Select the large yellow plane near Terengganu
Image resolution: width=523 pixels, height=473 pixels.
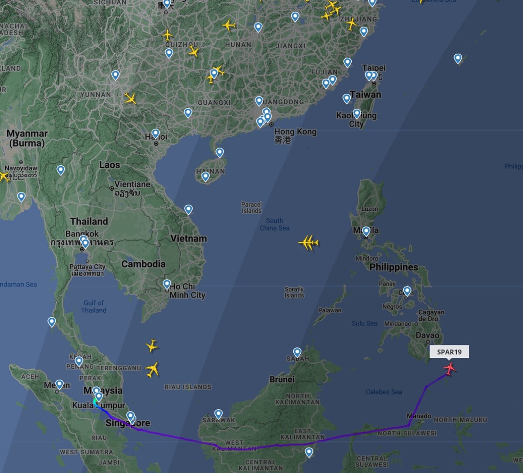152,370
